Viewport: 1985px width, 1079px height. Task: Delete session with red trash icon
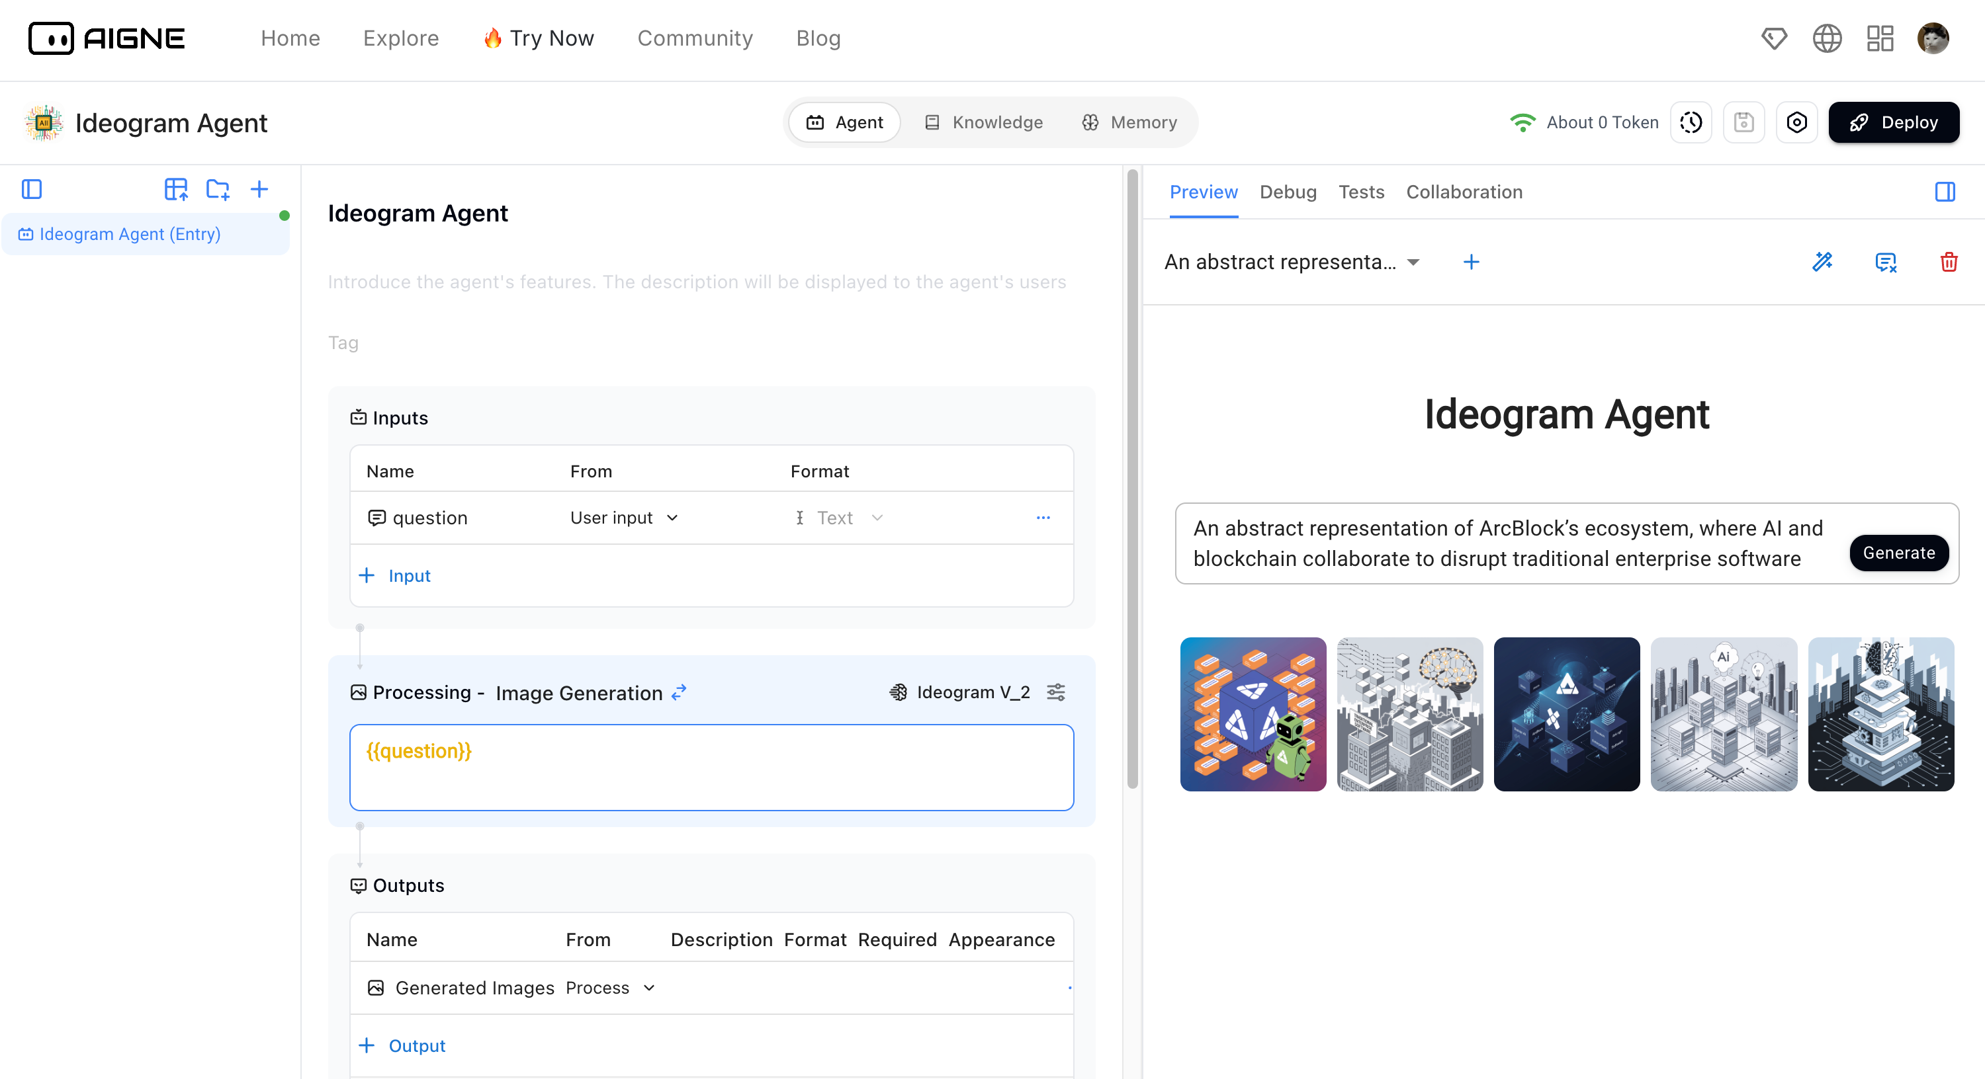pyautogui.click(x=1949, y=262)
